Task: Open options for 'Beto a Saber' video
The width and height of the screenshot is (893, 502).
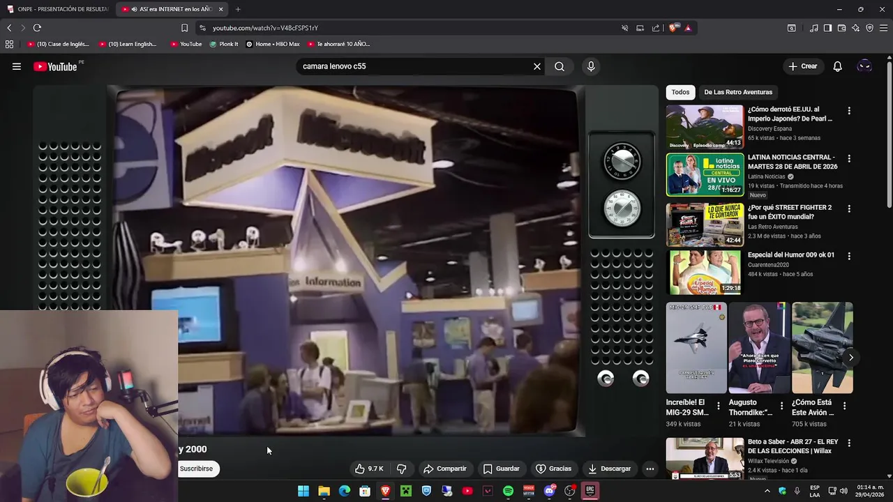Action: (x=849, y=443)
